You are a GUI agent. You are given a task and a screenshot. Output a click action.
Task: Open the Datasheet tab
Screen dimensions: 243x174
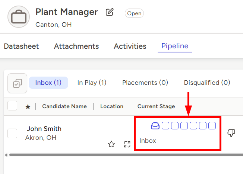(x=21, y=46)
